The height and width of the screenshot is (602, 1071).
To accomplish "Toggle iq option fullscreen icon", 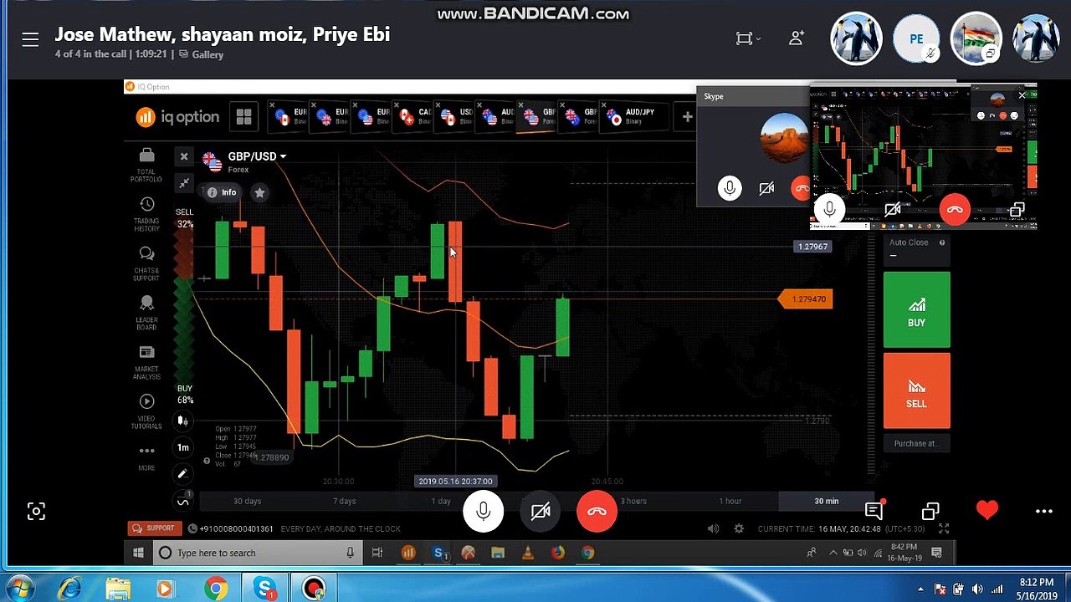I will tap(944, 528).
